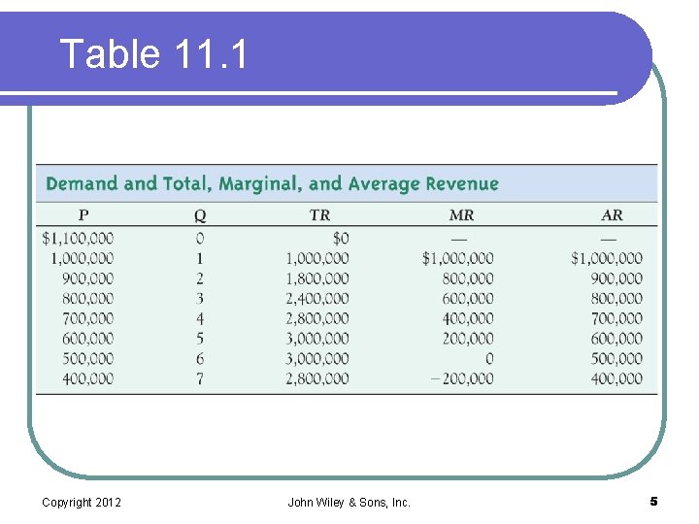Select TR "2,800,000" in the Q=4 row
The height and width of the screenshot is (524, 699).
317,318
